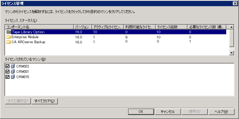Uncheck the CRW002 machine checkbox

click(7, 66)
